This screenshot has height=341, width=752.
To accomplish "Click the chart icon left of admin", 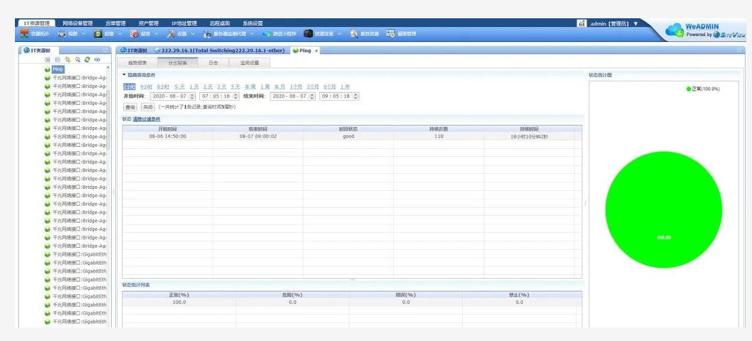I will (x=582, y=23).
